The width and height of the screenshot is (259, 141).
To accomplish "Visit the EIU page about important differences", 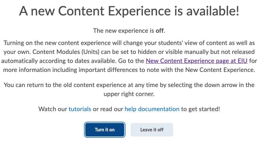I will (197, 60).
